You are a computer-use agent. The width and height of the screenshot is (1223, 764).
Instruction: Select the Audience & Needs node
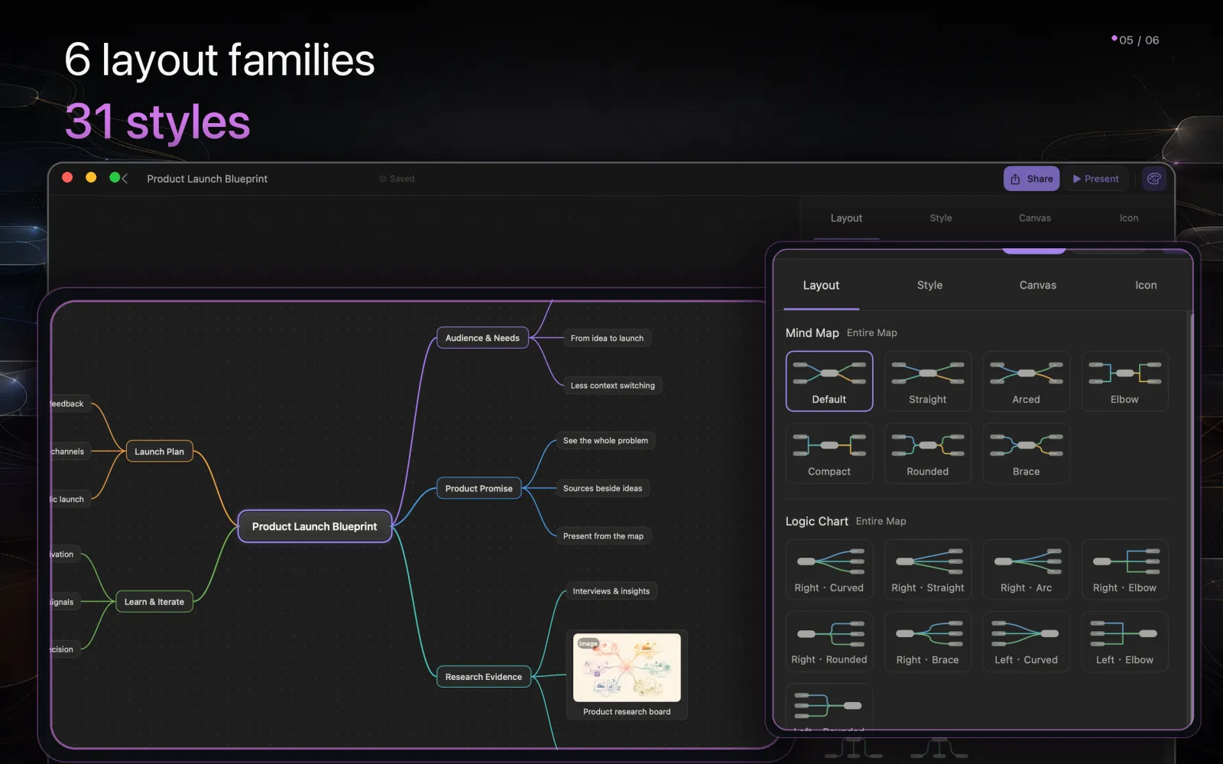click(482, 338)
